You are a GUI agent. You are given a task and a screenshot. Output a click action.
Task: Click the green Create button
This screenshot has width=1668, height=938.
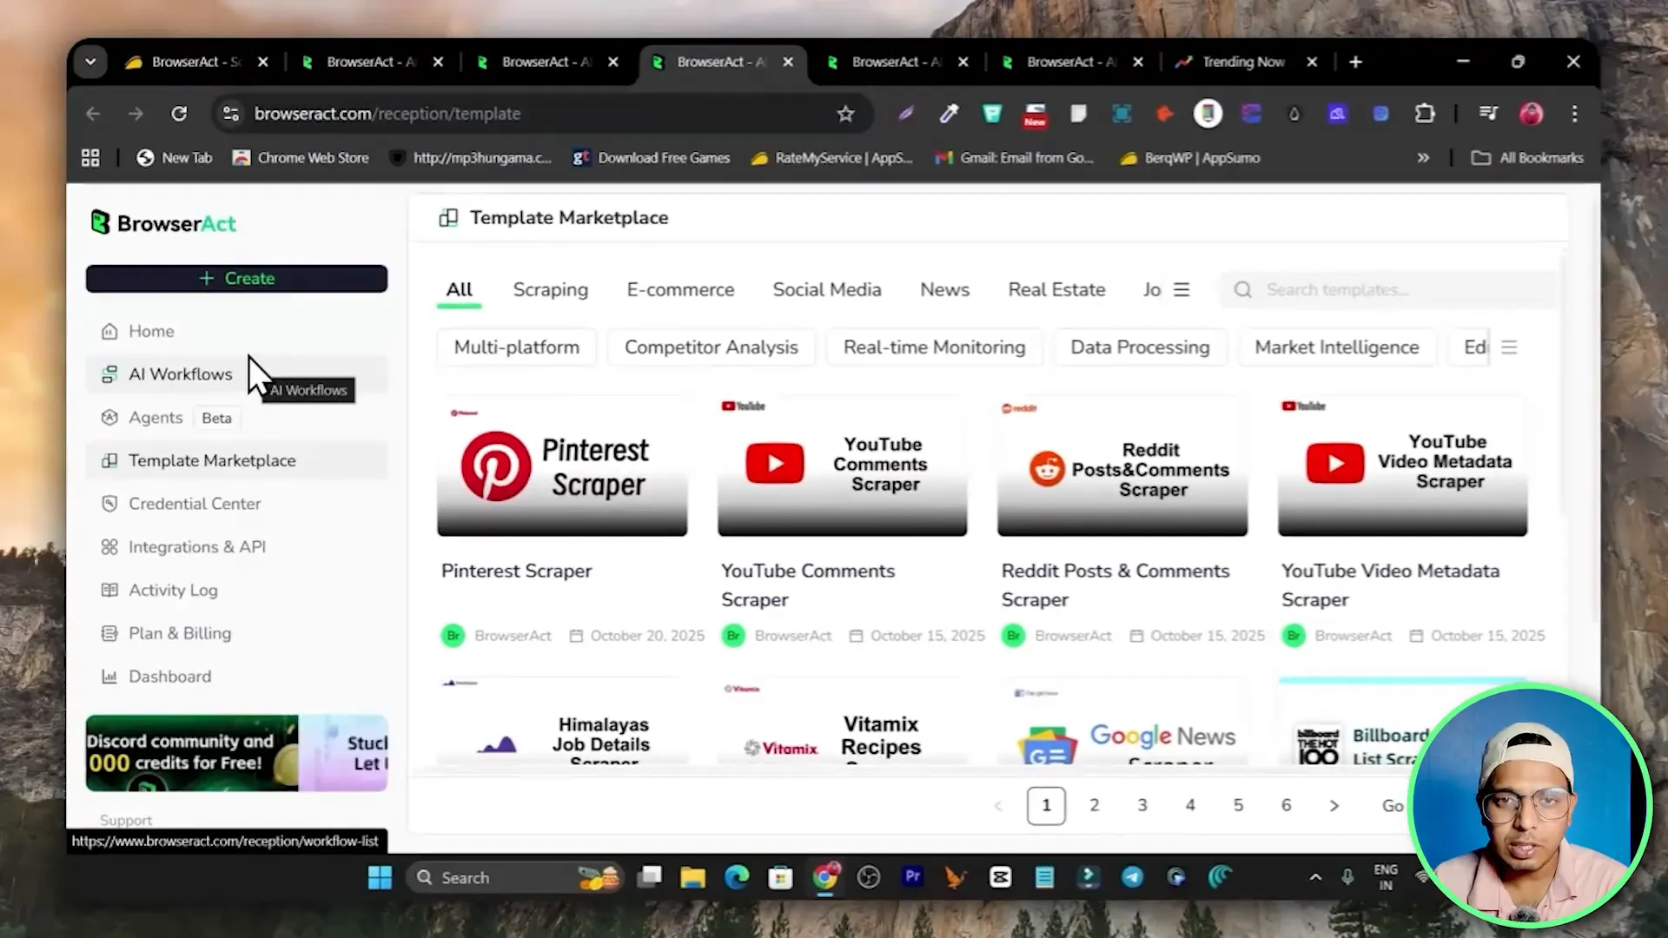coord(236,278)
